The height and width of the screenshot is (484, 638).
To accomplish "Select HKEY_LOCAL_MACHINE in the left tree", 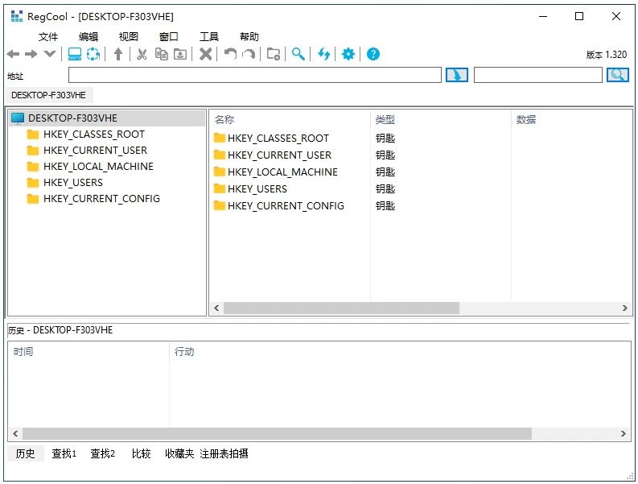I will tap(98, 167).
